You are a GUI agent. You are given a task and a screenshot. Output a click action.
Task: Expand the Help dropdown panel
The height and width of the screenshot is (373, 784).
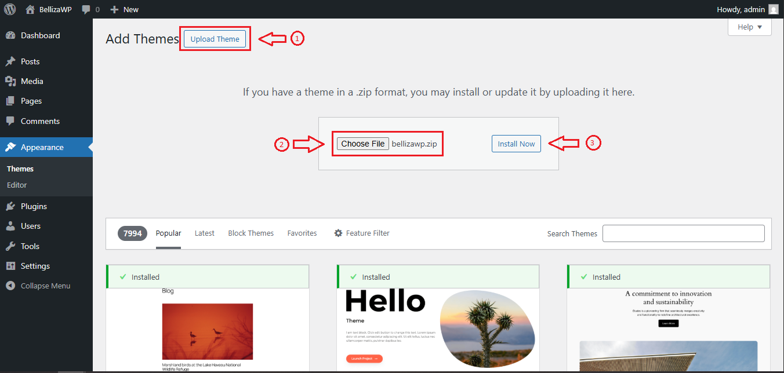point(749,27)
